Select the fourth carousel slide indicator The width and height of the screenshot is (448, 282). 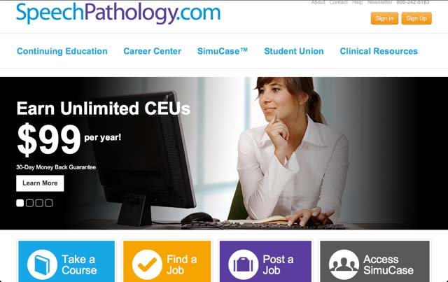coord(49,203)
